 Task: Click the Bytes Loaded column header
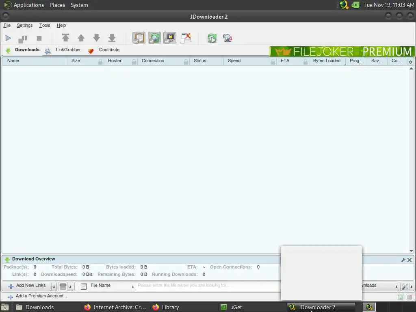(x=327, y=61)
